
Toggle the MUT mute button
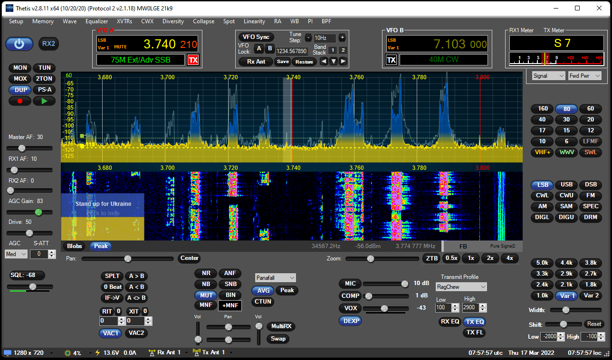click(206, 295)
